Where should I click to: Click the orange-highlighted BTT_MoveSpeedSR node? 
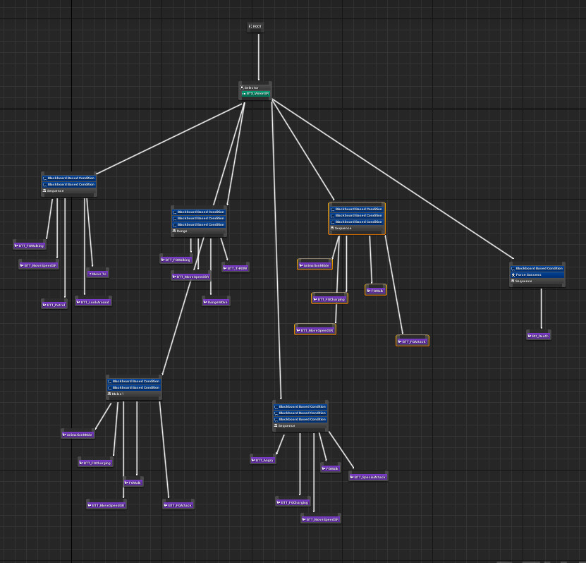pos(315,330)
